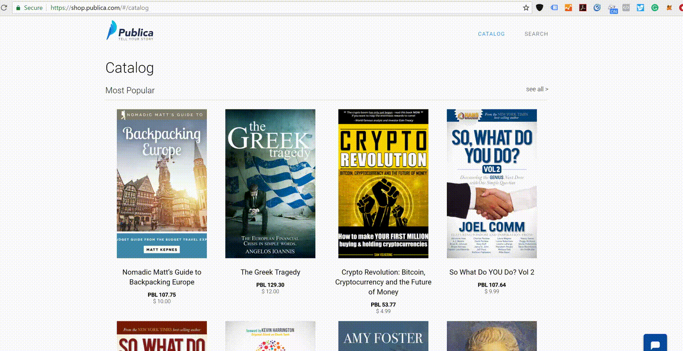The height and width of the screenshot is (351, 683).
Task: Click the green Secure padlock icon
Action: pyautogui.click(x=18, y=8)
